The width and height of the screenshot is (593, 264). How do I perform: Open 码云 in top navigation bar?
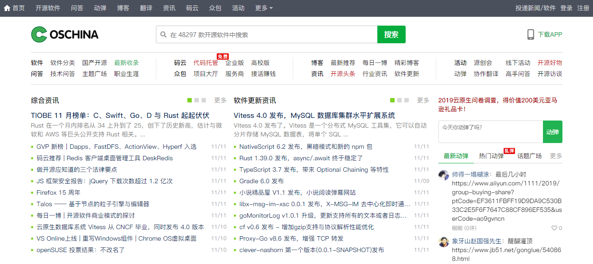pyautogui.click(x=192, y=8)
